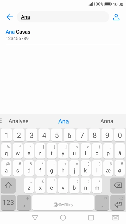This screenshot has width=126, height=224.
Task: Tap the number 5 key
Action: (57, 135)
